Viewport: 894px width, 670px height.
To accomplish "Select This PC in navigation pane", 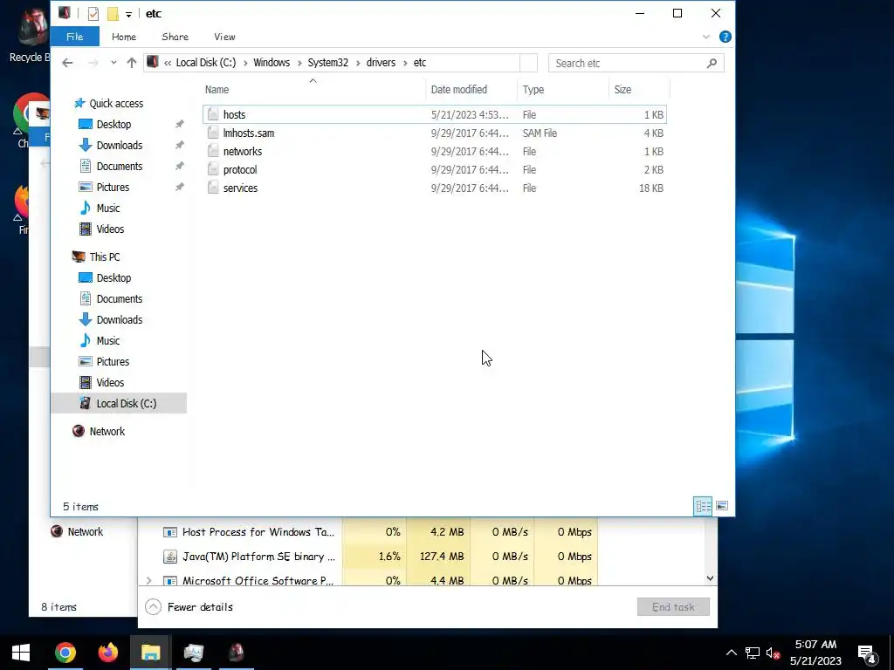I will (x=105, y=257).
